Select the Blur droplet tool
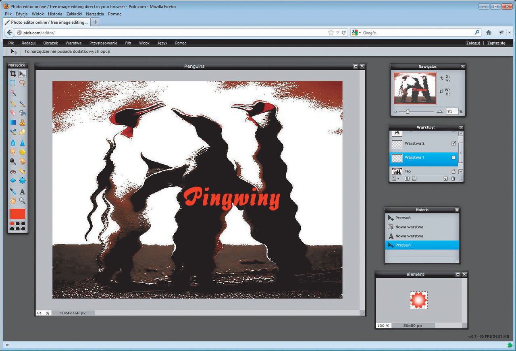This screenshot has height=351, width=516. point(13,143)
